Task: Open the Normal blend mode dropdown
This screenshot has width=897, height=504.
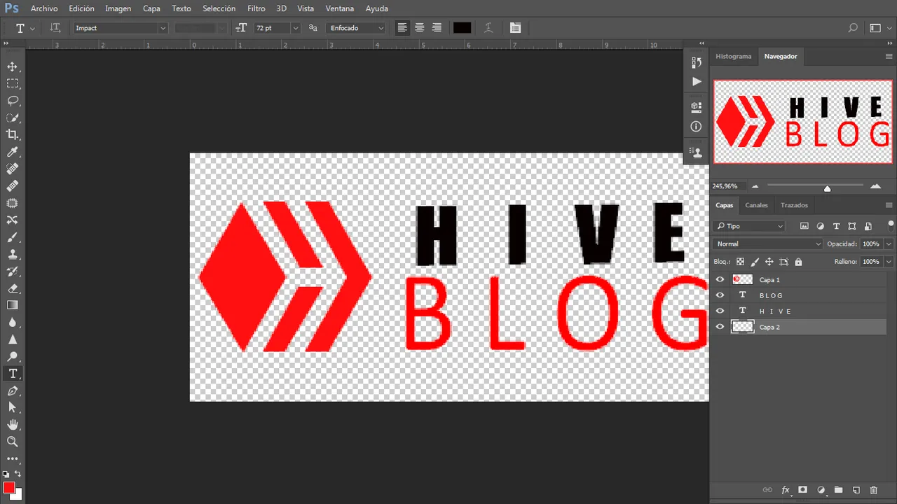Action: (768, 244)
